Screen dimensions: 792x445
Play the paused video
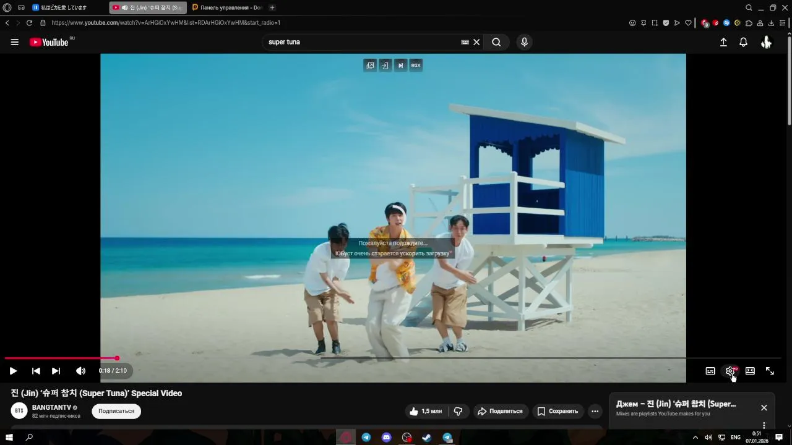point(13,371)
